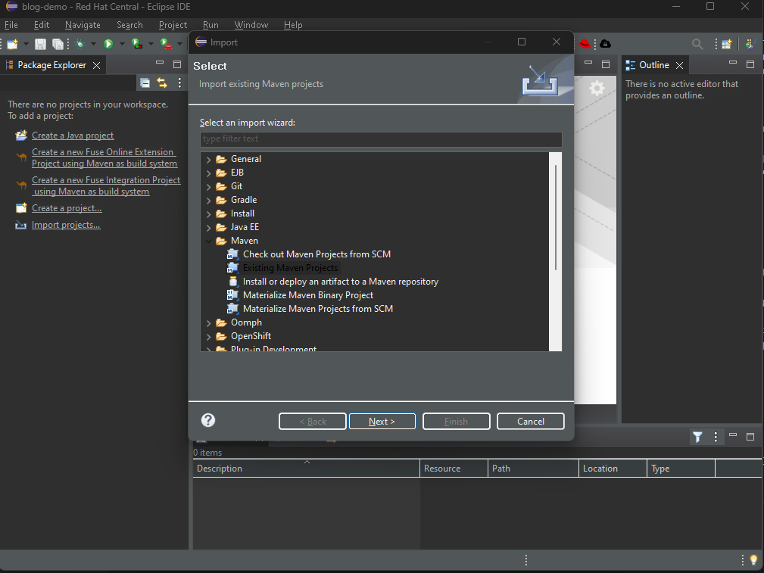Click the type filter text field
The height and width of the screenshot is (573, 764).
[x=381, y=139]
